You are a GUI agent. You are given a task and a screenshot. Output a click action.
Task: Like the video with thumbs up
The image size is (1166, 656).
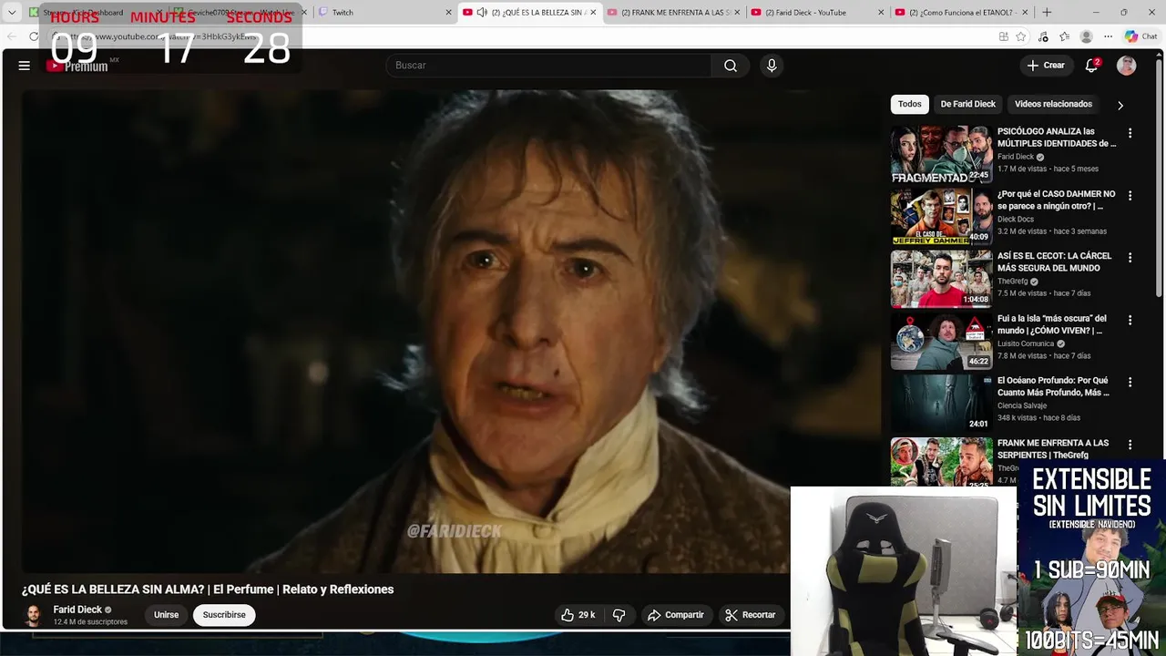578,615
